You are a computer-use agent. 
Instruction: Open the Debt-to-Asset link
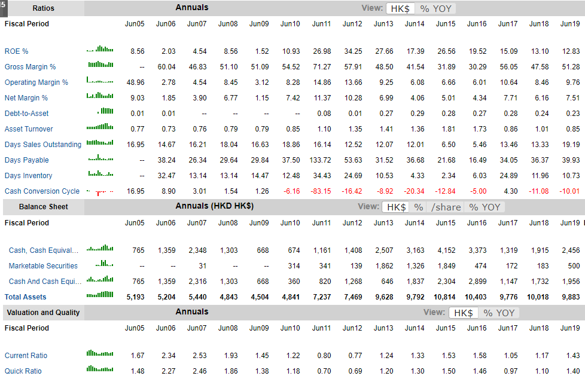click(26, 114)
